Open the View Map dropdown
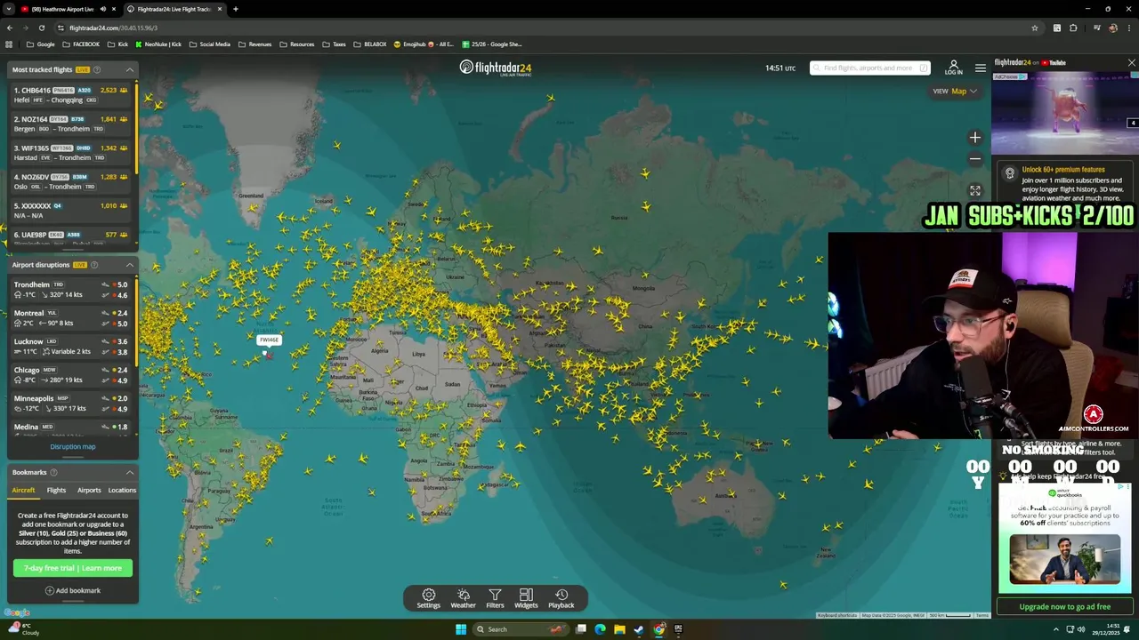 955,91
